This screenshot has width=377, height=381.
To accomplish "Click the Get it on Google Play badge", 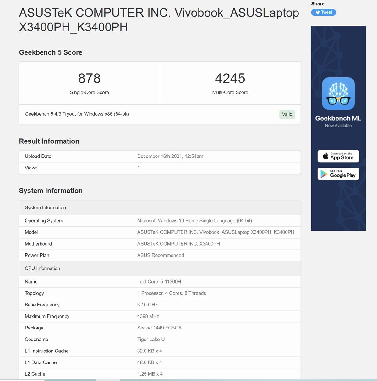I will click(x=338, y=174).
